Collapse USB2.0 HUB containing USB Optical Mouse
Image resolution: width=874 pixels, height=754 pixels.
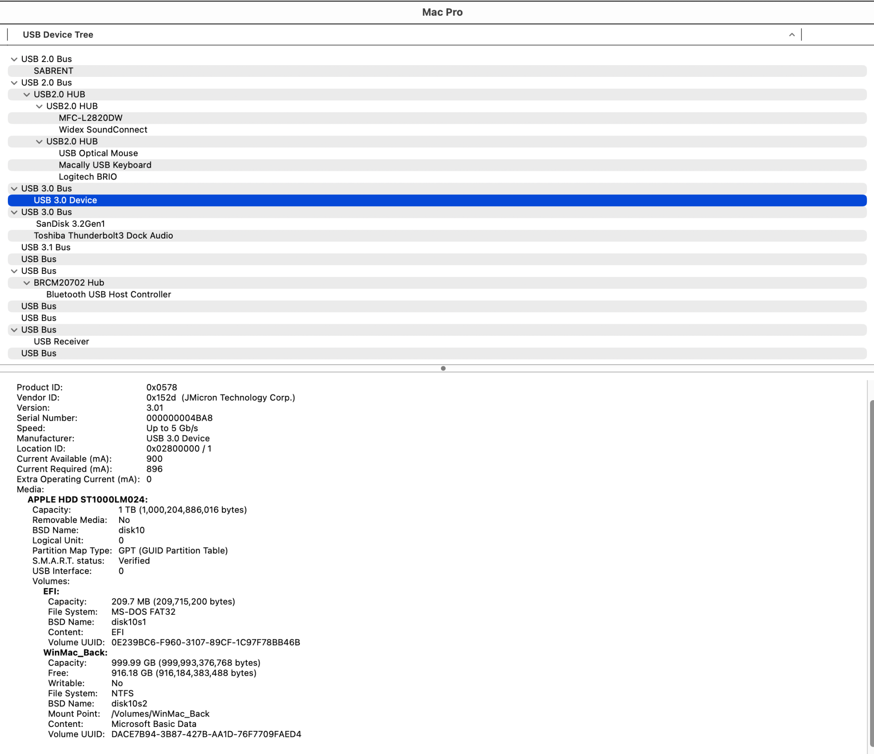point(39,142)
